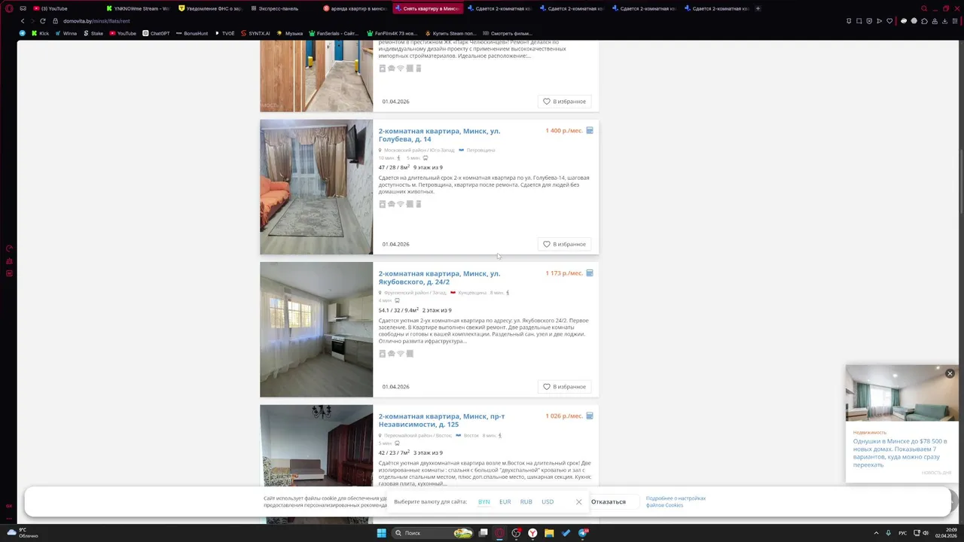
Task: Switch to the аренда квартир в минске tab
Action: pos(355,8)
